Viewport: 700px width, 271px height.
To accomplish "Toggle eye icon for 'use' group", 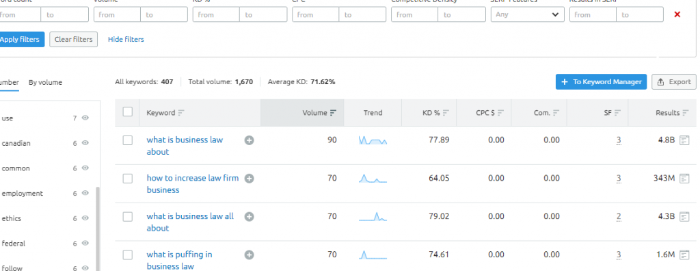I will (x=85, y=118).
